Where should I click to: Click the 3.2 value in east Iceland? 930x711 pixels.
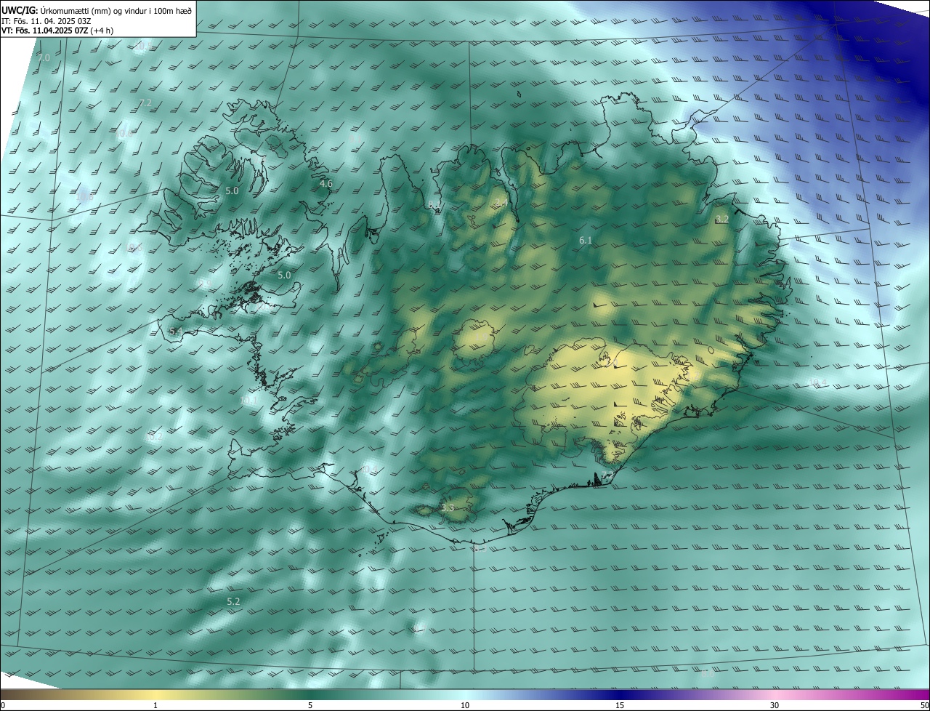(722, 219)
